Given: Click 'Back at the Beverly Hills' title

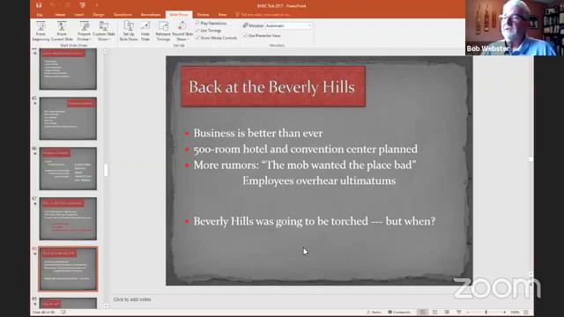Looking at the screenshot, I should (x=272, y=87).
